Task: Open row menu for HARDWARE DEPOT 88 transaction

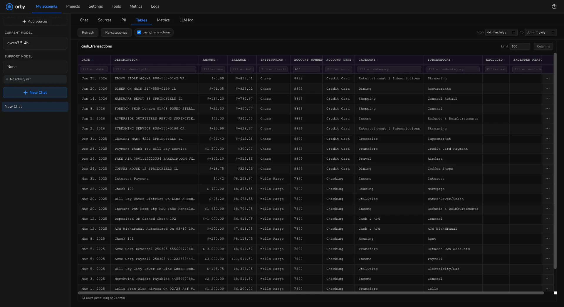Action: point(548,98)
